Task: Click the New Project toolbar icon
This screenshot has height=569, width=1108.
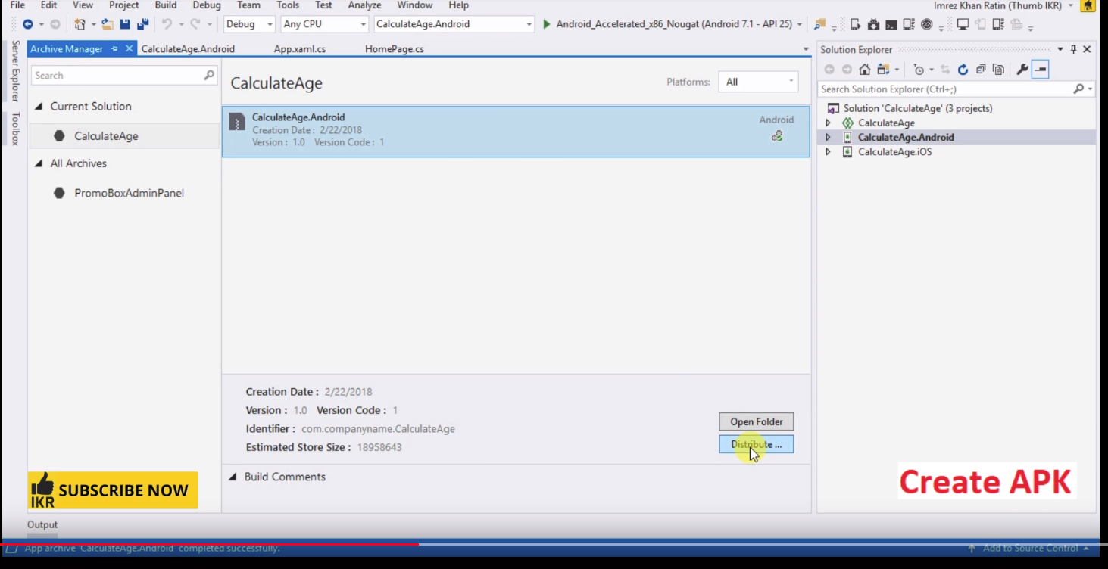Action: point(80,24)
